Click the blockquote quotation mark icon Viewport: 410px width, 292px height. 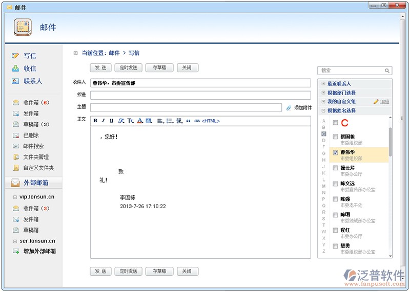pos(188,121)
